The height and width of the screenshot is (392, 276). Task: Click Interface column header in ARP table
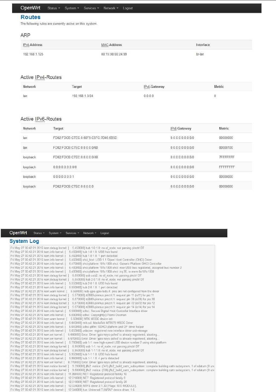(x=203, y=45)
